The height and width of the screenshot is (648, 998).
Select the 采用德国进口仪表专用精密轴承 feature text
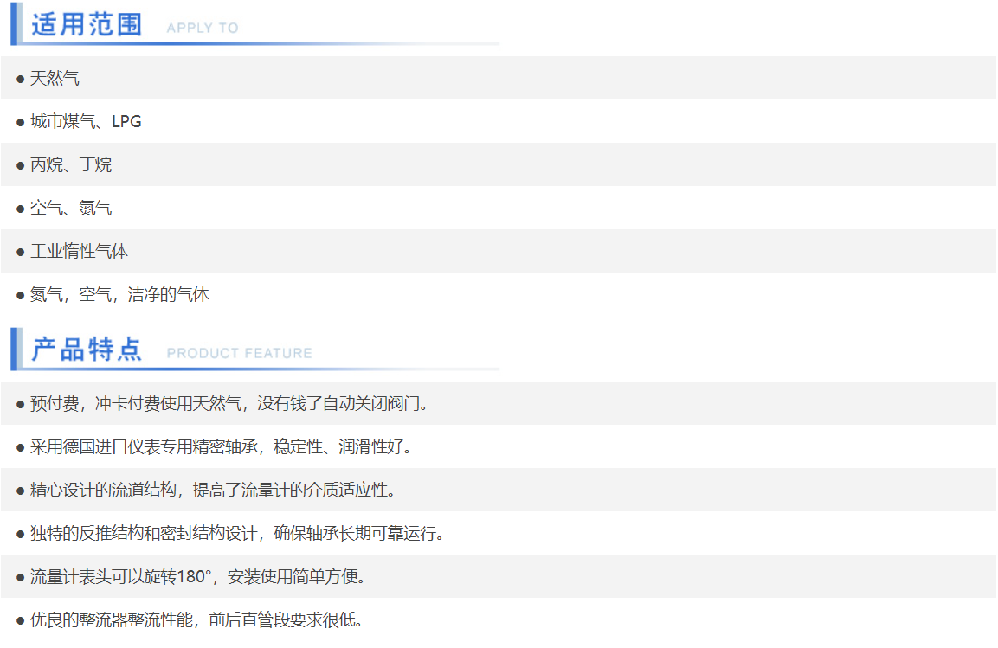pos(147,447)
